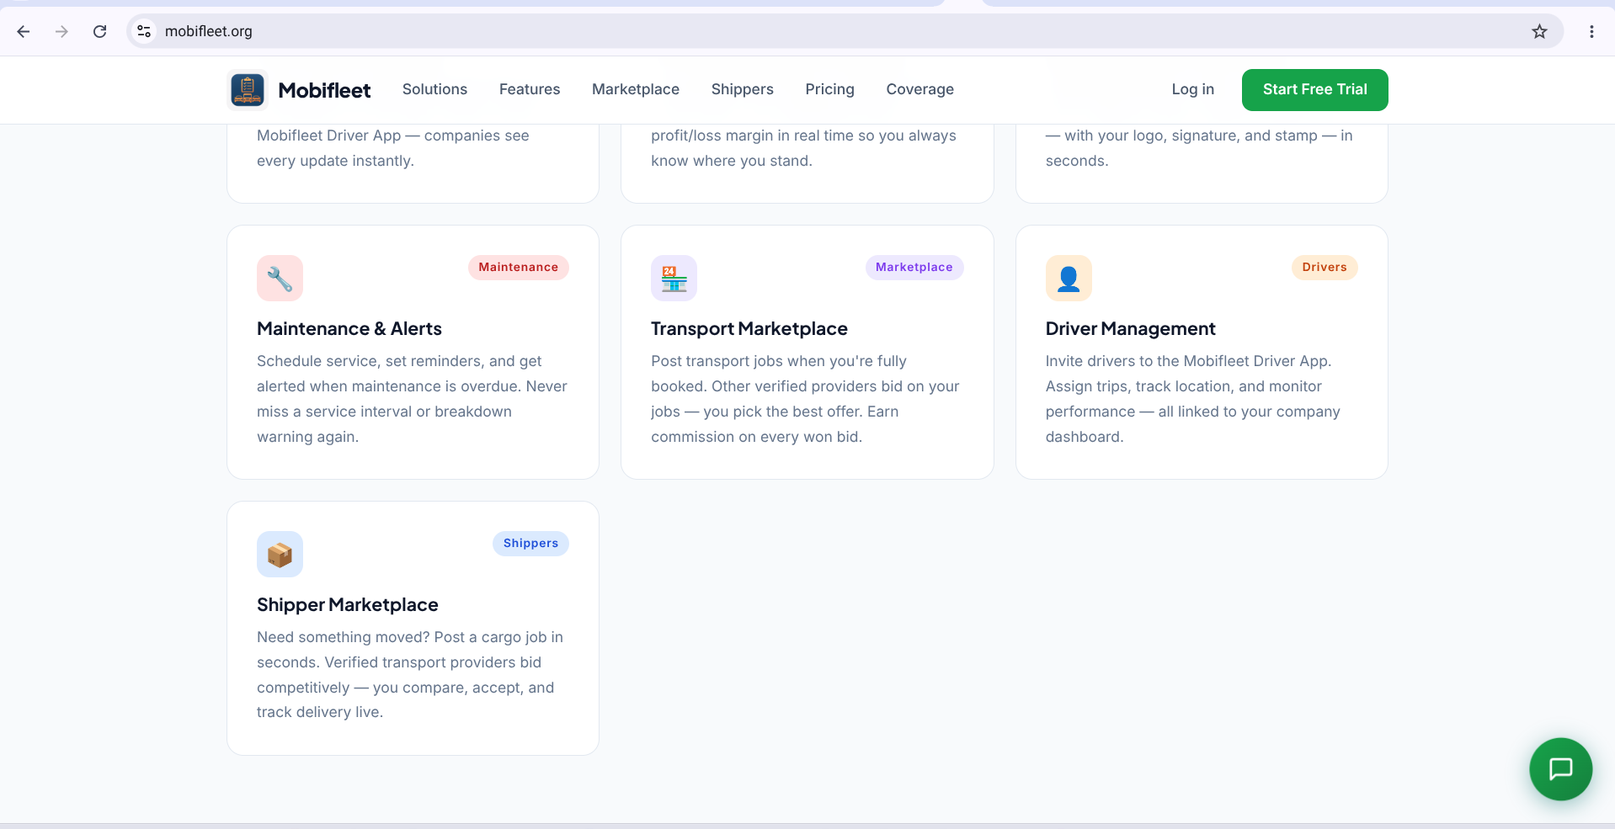
Task: View the Pricing page
Action: pos(829,89)
